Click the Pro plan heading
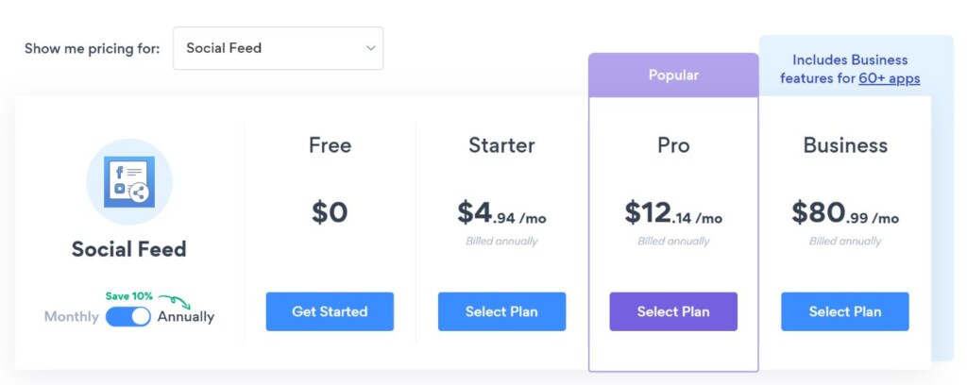 pyautogui.click(x=673, y=145)
